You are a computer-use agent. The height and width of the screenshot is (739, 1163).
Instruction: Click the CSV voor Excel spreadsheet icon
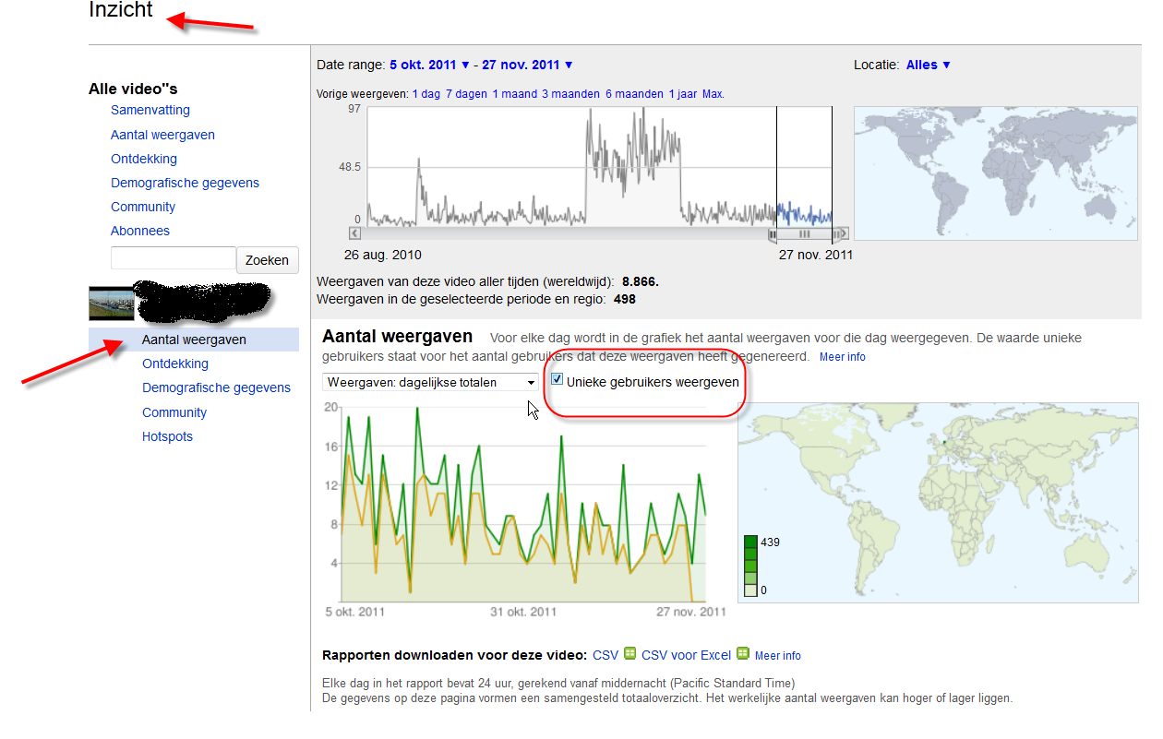point(743,653)
